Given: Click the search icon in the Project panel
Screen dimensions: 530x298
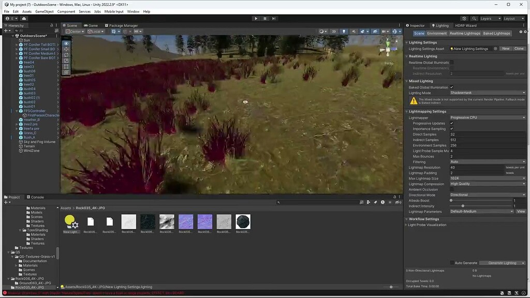Looking at the screenshot, I should coord(279,202).
